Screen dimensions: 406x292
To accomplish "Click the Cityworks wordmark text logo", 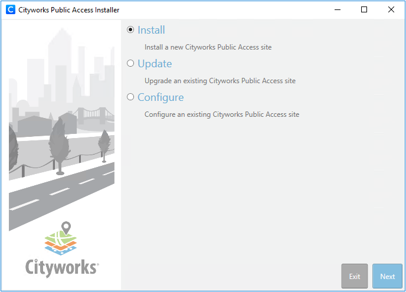I will pyautogui.click(x=61, y=267).
